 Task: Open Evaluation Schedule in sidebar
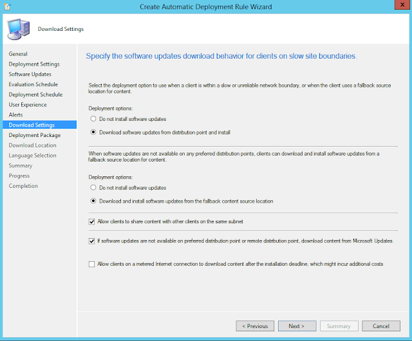33,84
